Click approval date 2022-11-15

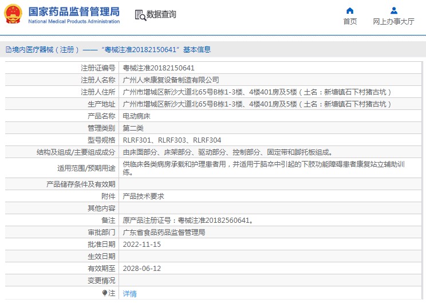(x=142, y=245)
